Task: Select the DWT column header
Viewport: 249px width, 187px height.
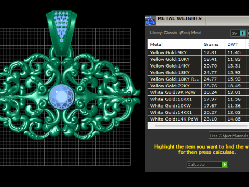Action: pos(235,44)
